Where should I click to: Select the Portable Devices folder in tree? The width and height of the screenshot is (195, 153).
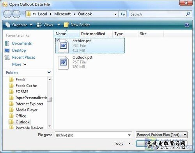click(x=29, y=127)
